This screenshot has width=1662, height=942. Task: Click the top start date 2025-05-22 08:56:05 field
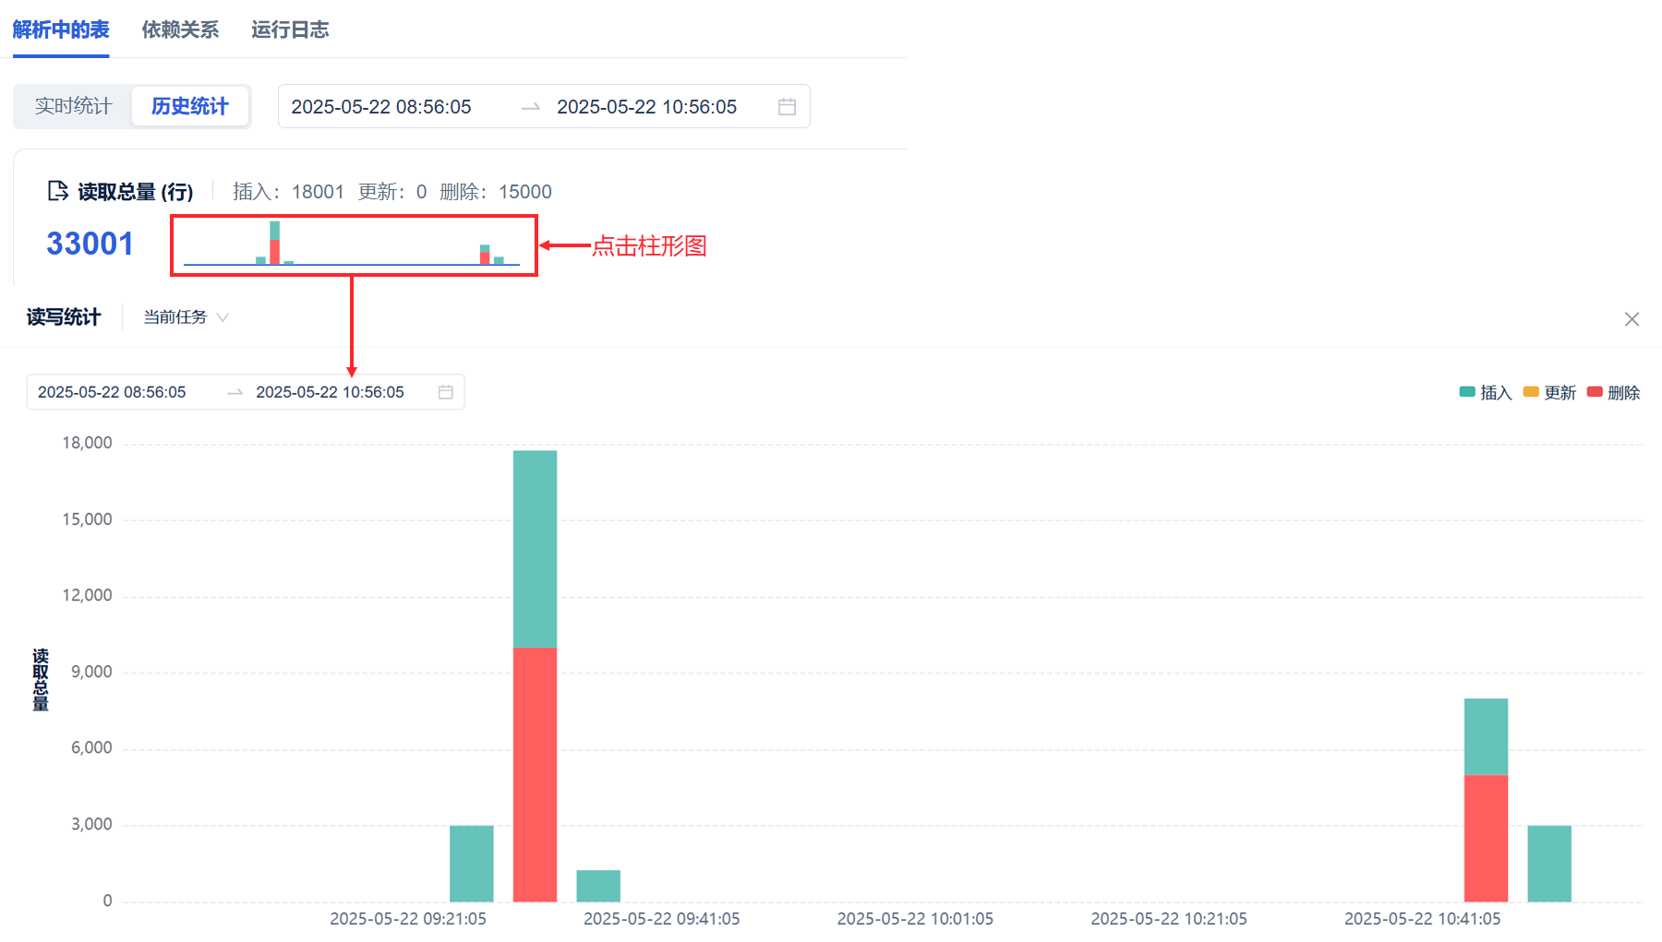(381, 107)
